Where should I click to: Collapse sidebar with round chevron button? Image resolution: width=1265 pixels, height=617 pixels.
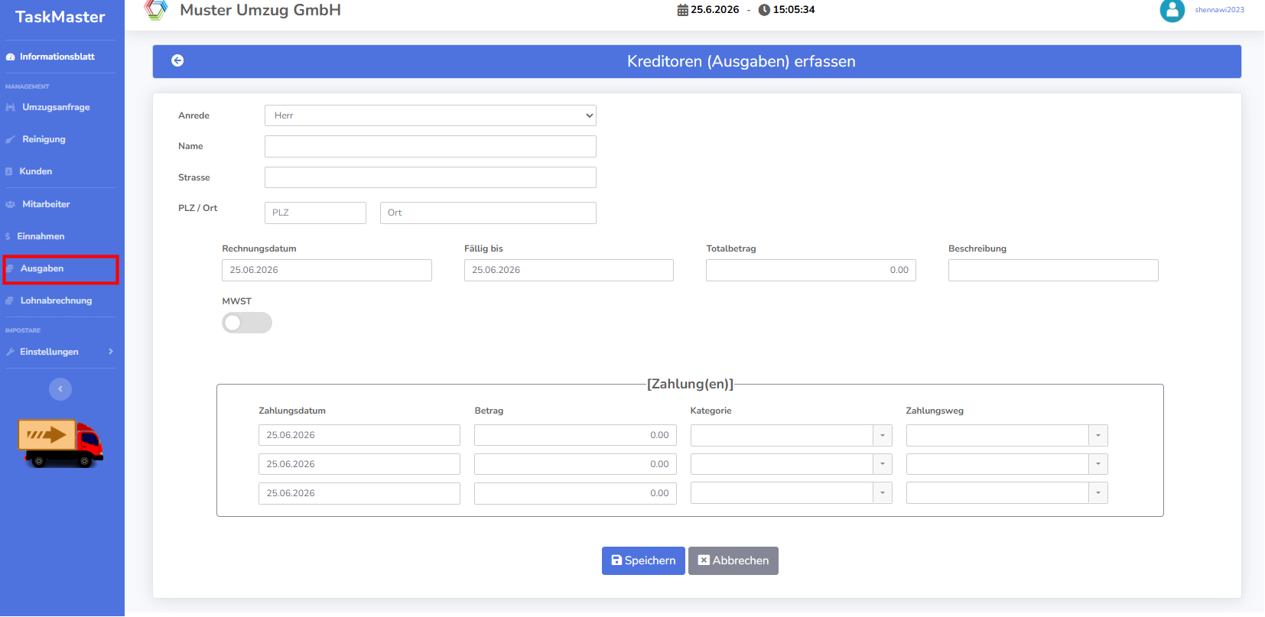(x=60, y=389)
